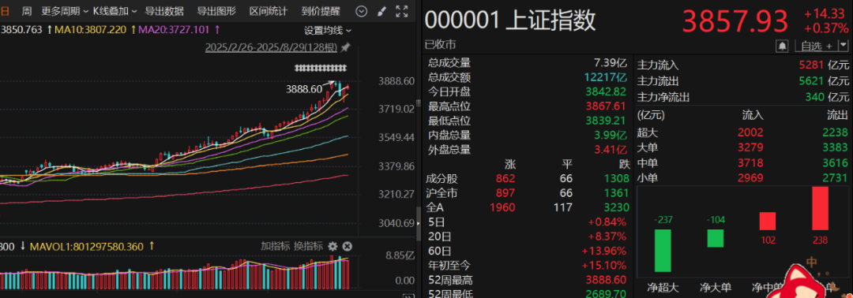Click the price axis label 3549.44
The image size is (853, 298).
[396, 138]
